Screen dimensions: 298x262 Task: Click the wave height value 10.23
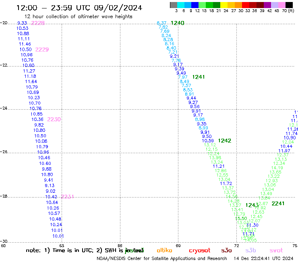click(x=34, y=98)
